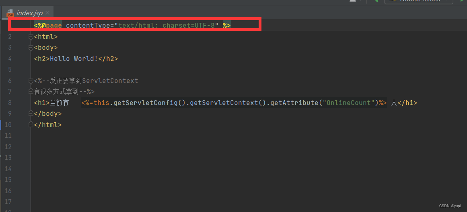
Task: Click the getAttribute method call
Action: tap(294, 103)
